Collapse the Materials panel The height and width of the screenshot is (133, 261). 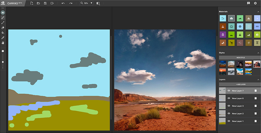pyautogui.click(x=258, y=12)
